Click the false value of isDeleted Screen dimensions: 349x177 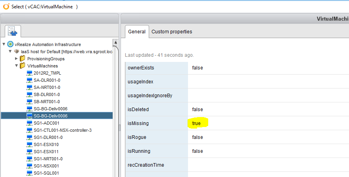coord(198,109)
